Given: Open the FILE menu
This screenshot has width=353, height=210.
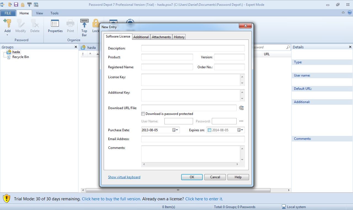Looking at the screenshot, I should point(8,13).
